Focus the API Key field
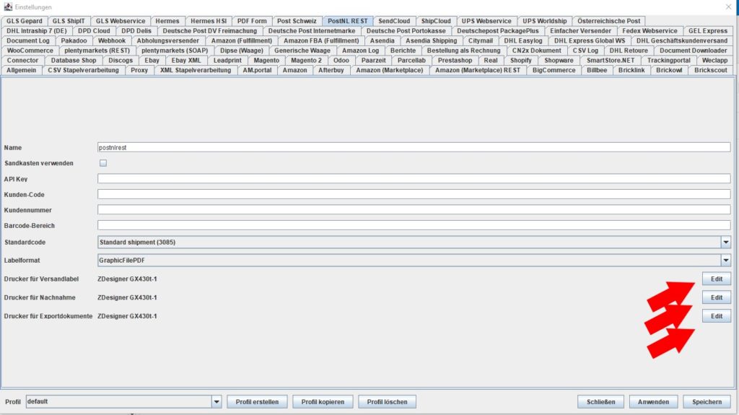Image resolution: width=739 pixels, height=415 pixels. coord(414,179)
